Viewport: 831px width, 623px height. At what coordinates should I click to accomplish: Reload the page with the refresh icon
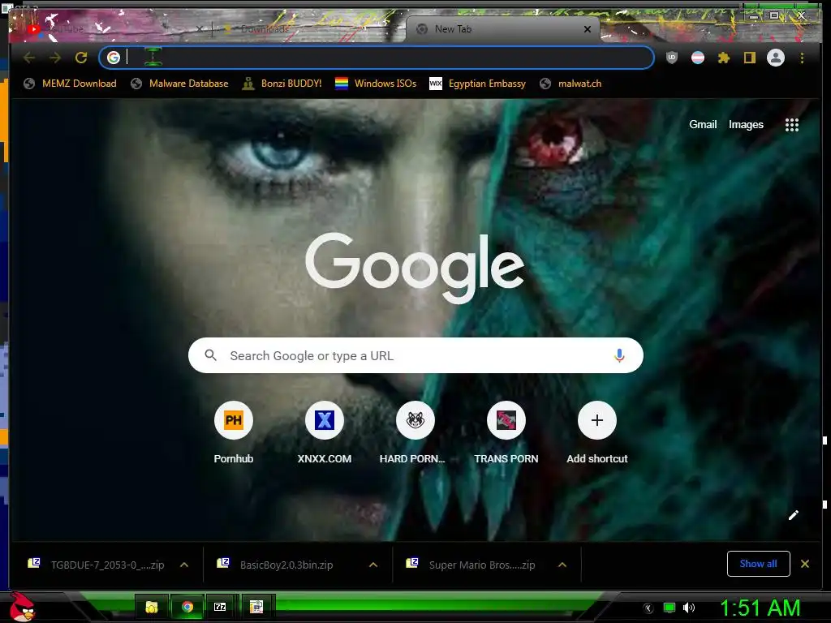(x=81, y=58)
